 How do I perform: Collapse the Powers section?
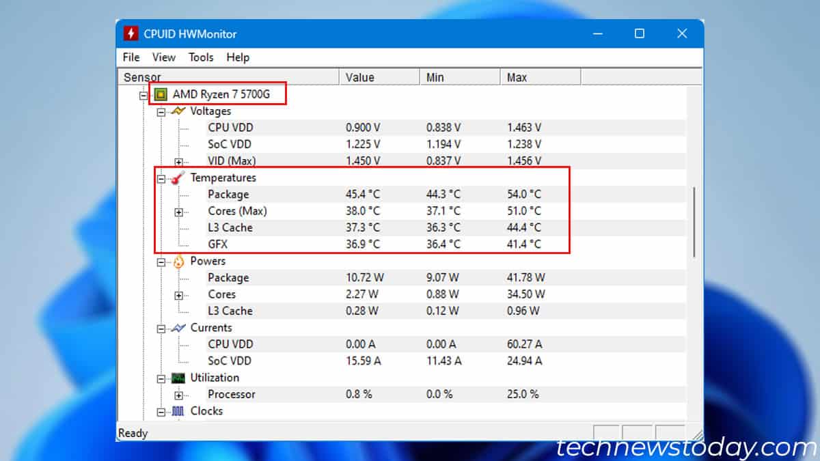pyautogui.click(x=161, y=261)
